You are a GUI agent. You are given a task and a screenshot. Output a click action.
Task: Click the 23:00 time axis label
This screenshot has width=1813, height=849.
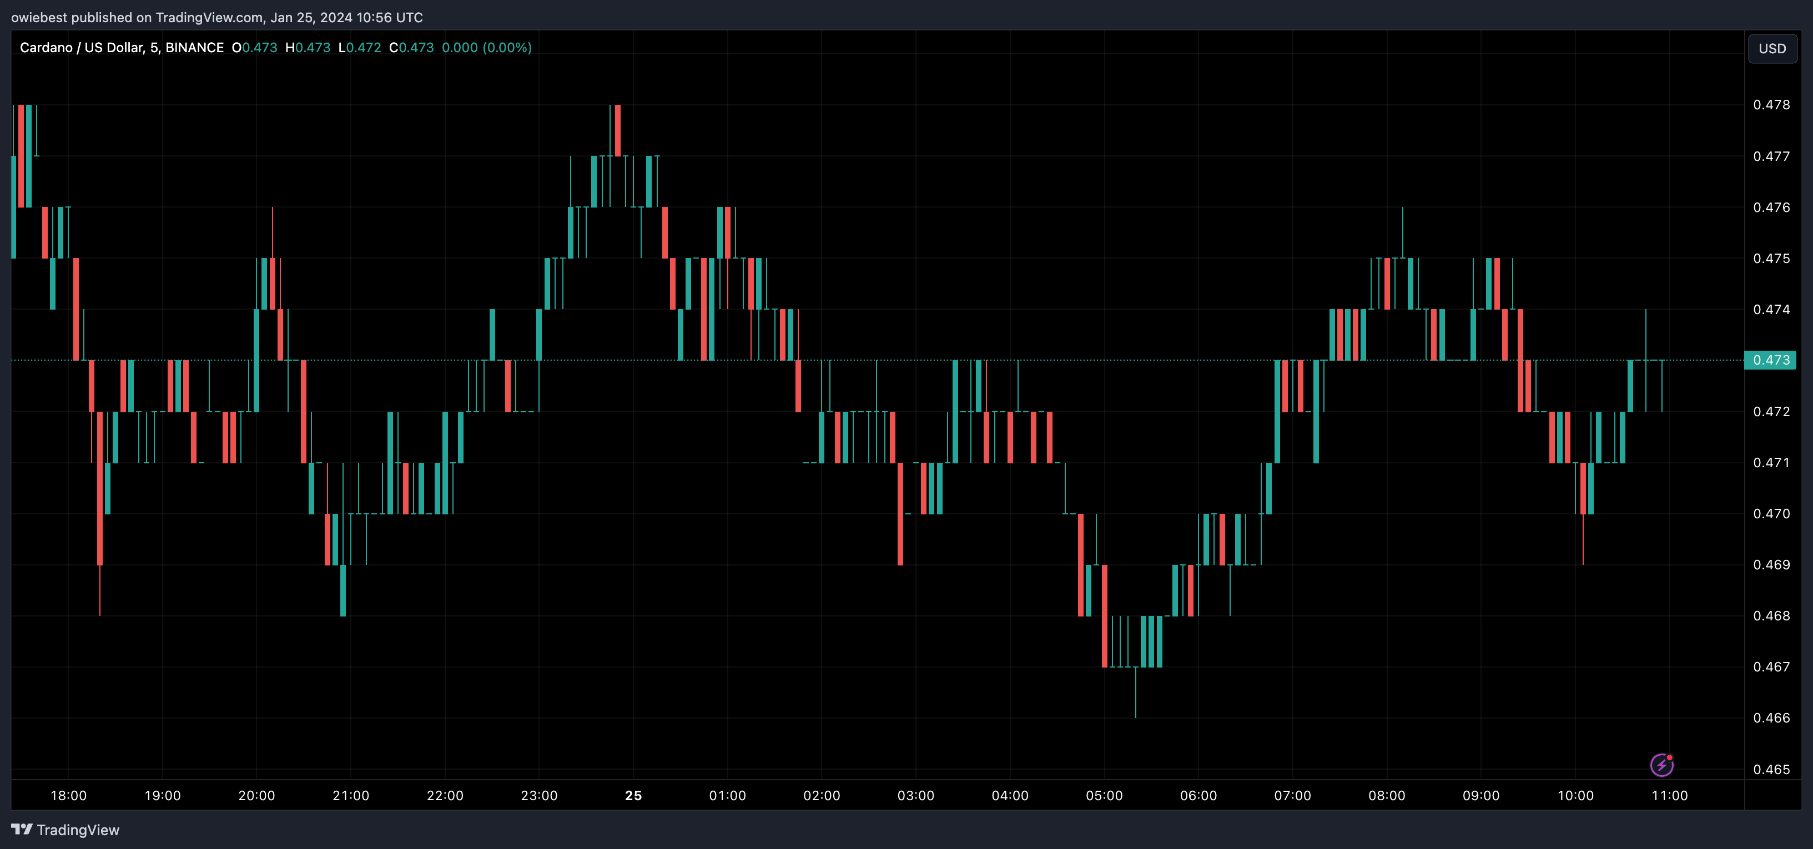point(539,796)
